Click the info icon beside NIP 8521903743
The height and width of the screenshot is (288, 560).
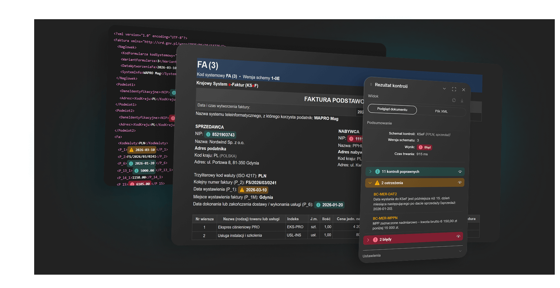208,134
